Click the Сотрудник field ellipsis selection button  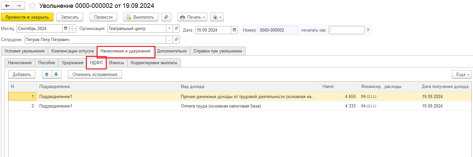pyautogui.click(x=169, y=40)
